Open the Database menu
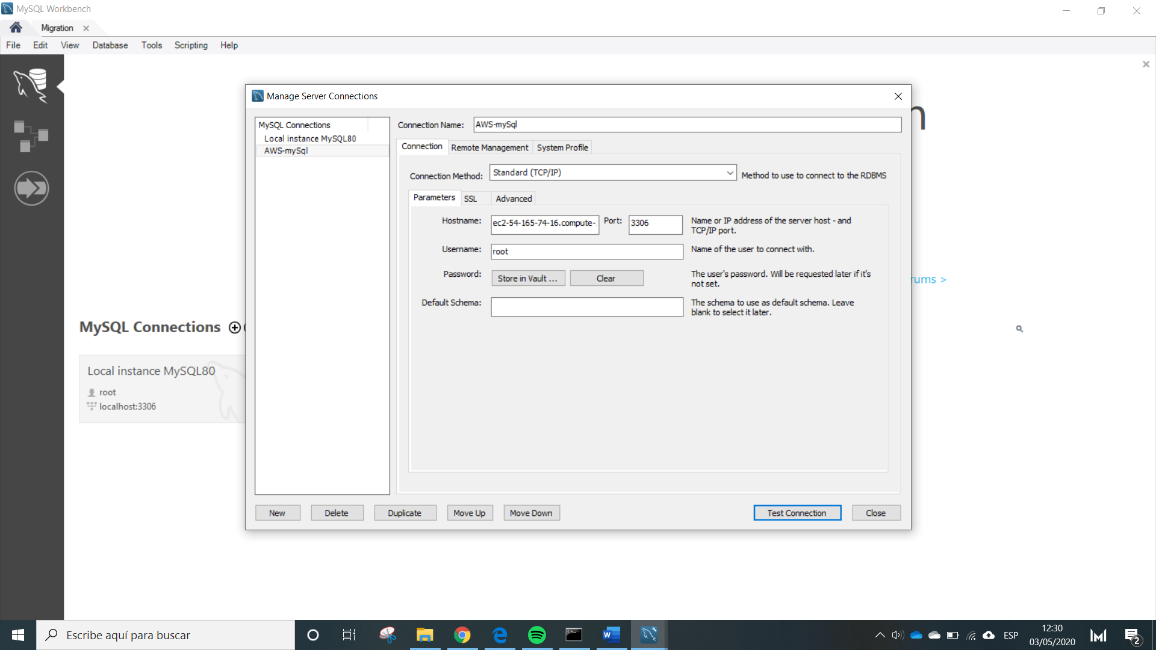The height and width of the screenshot is (650, 1156). [110, 45]
